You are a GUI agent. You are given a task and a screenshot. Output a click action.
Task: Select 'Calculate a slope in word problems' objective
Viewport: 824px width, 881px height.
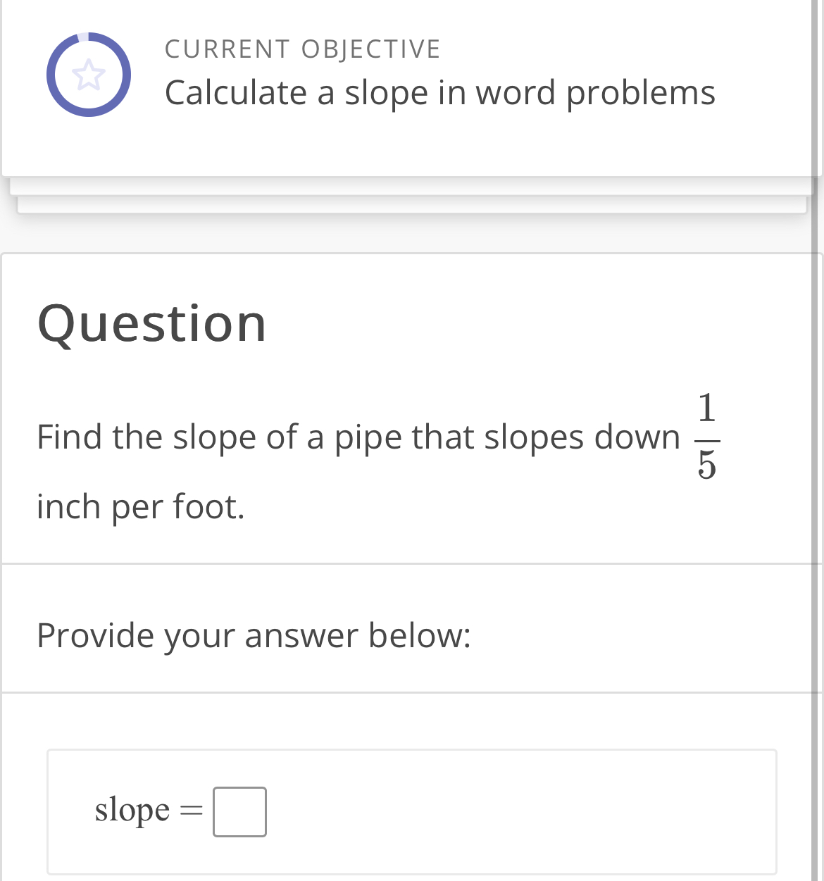440,92
